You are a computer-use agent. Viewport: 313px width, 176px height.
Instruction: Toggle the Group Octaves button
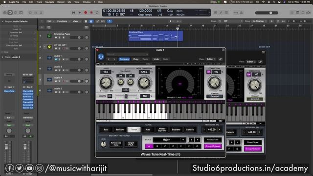coord(213,146)
